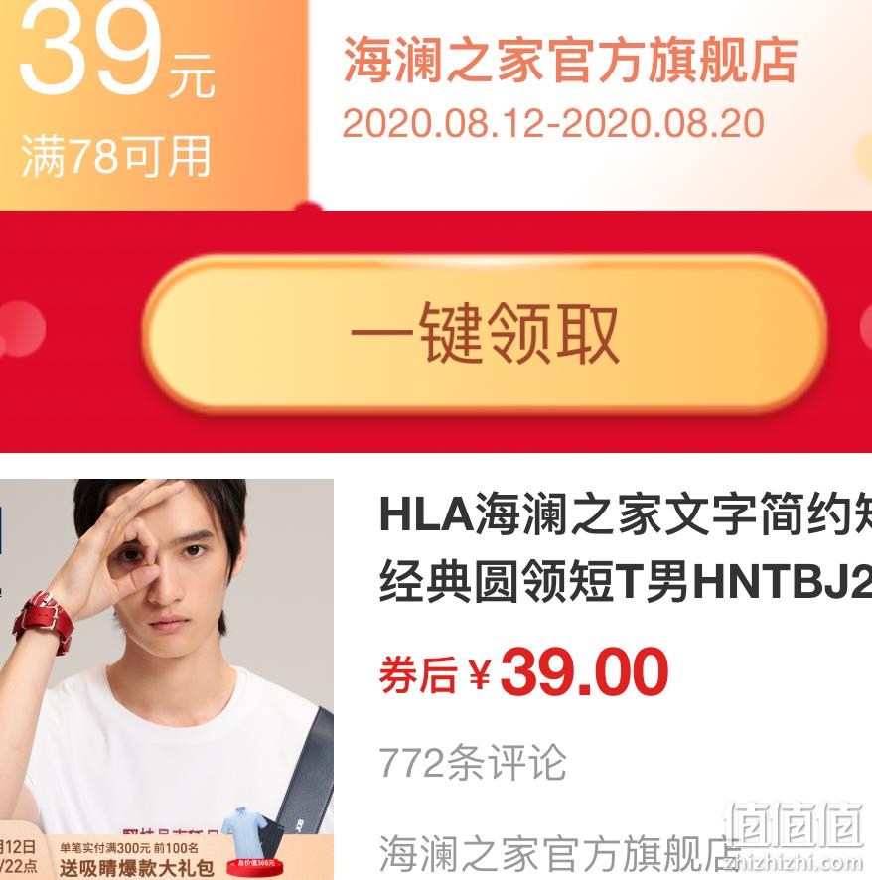Select the ¥39.00 red price
The height and width of the screenshot is (880, 872).
568,672
